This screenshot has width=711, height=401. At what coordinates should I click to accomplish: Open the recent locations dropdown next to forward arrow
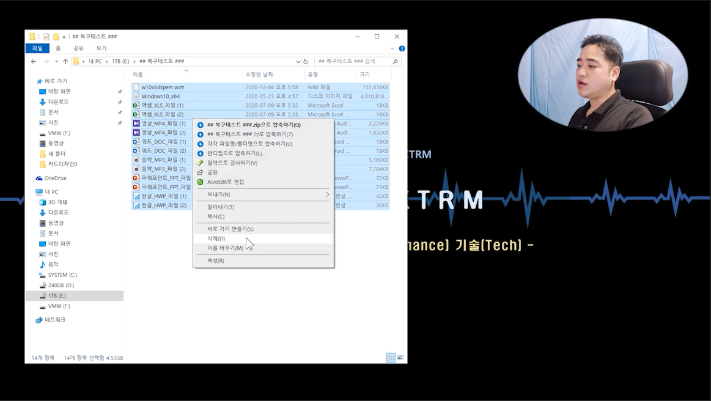tap(56, 61)
